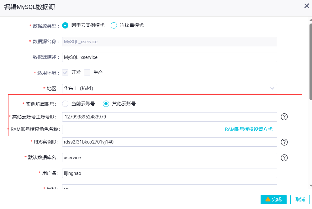Select 阿里云实例模式 radio option
This screenshot has height=209, width=312.
click(65, 25)
